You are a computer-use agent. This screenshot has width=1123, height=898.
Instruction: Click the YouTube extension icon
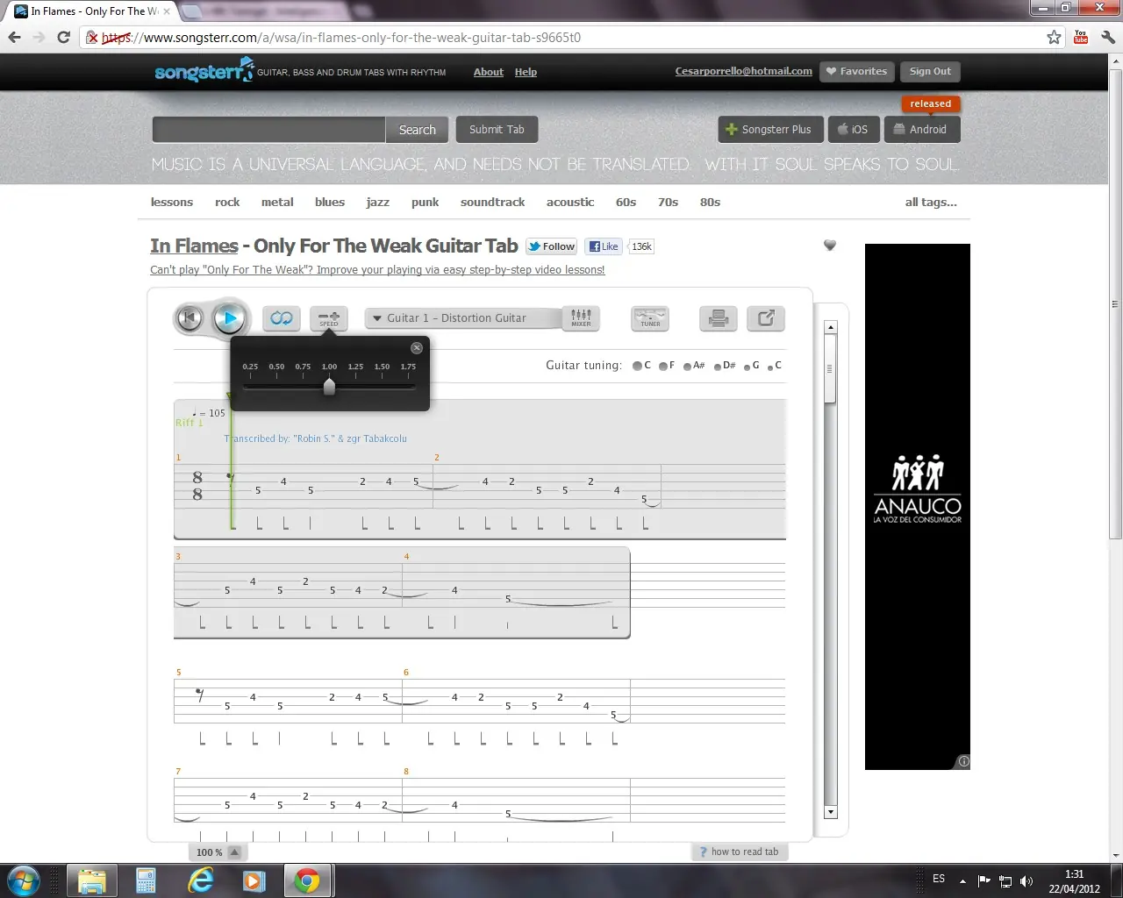(1081, 37)
